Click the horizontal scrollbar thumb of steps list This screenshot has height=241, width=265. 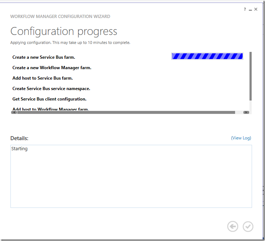tap(126, 112)
